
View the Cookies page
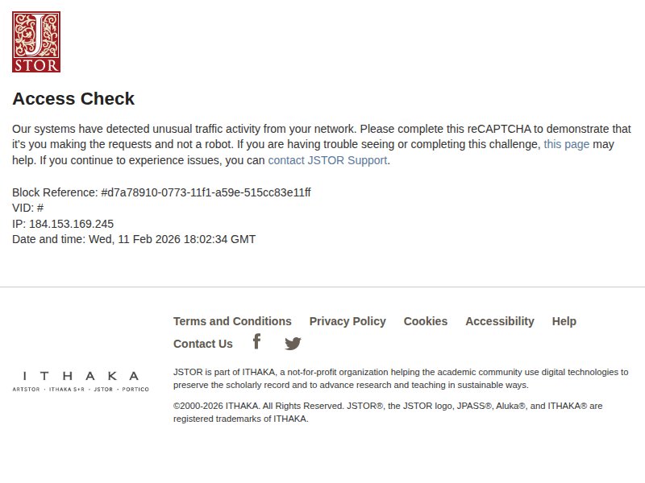pyautogui.click(x=426, y=321)
